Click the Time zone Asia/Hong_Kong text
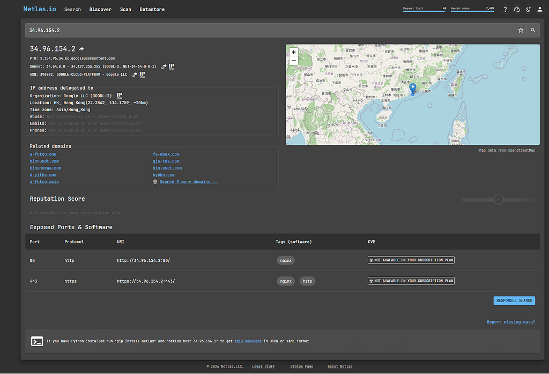The height and width of the screenshot is (374, 549). 60,109
